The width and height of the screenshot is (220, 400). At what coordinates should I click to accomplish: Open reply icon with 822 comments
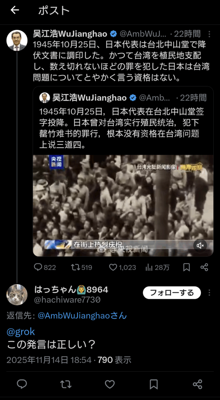(38, 267)
